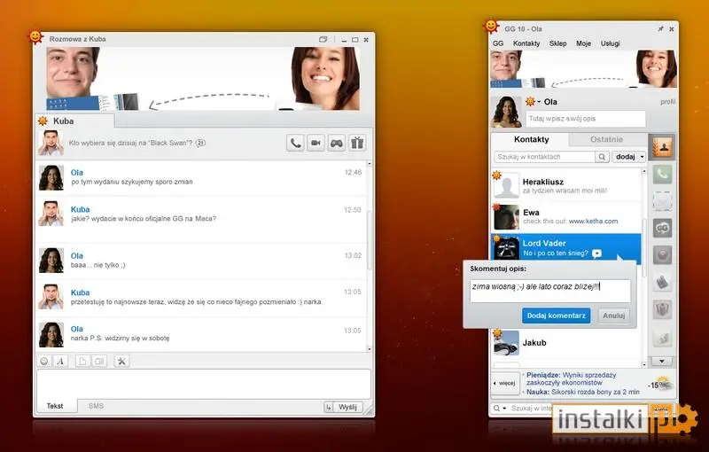The image size is (709, 452).
Task: Click Kuba's avatar in the chat header
Action: click(x=51, y=143)
